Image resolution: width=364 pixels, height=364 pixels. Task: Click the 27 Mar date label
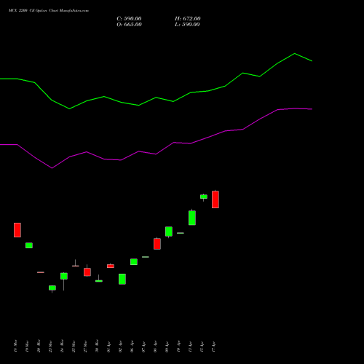(x=85, y=346)
